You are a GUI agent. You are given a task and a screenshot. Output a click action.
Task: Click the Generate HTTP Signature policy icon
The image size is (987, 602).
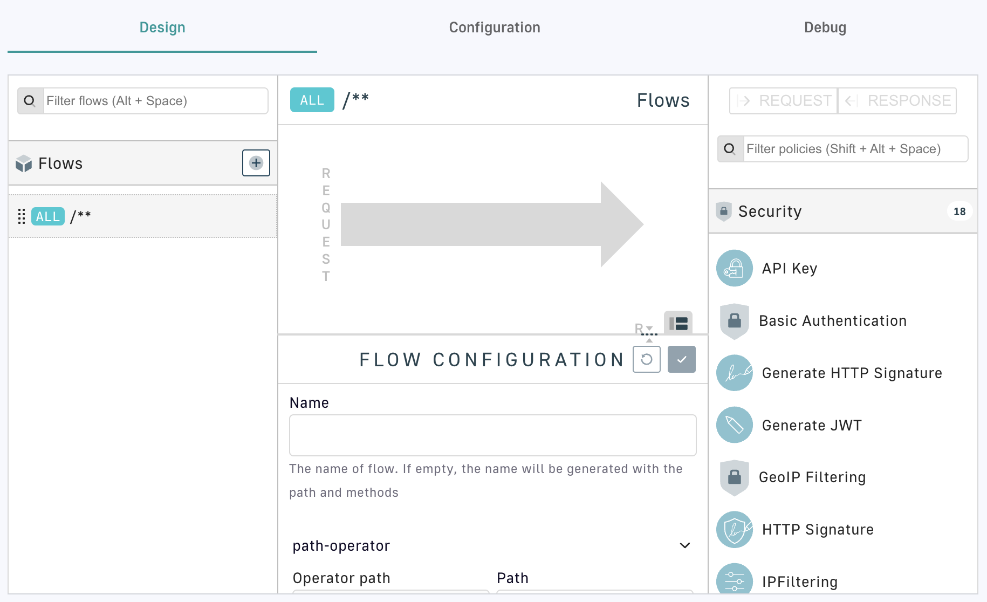click(734, 373)
